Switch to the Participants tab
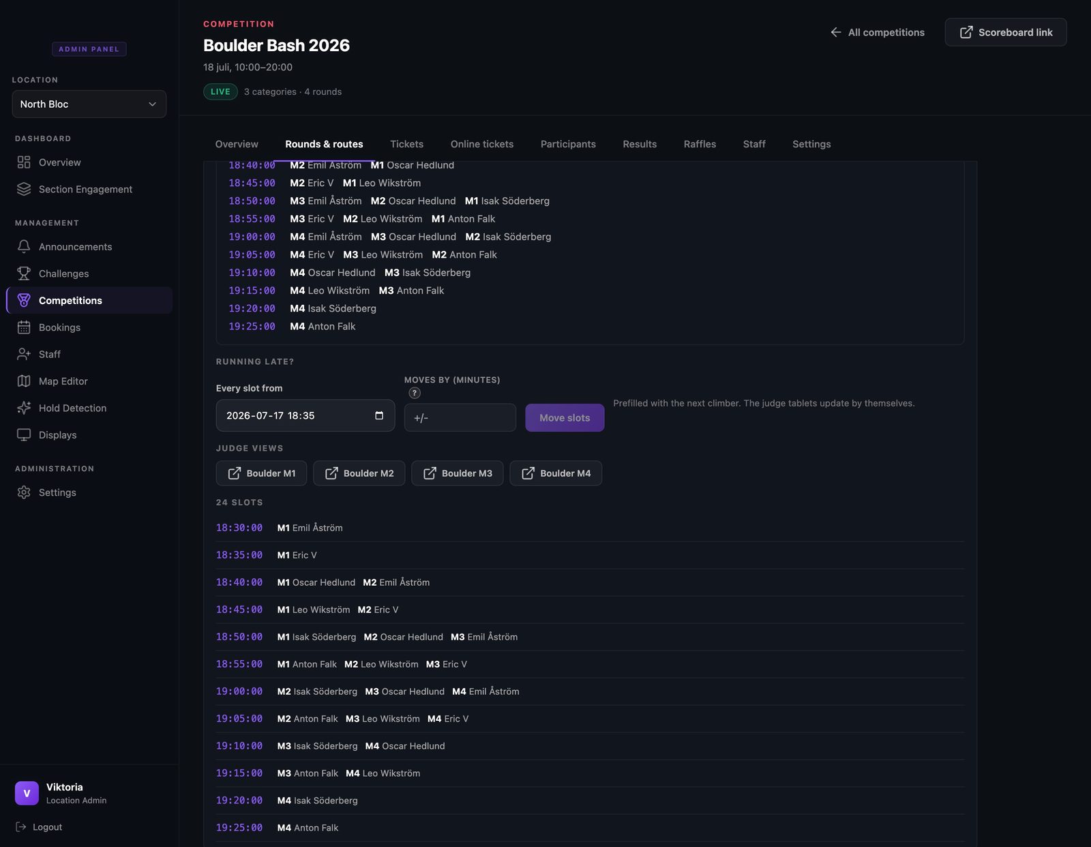1091x847 pixels. coord(568,144)
